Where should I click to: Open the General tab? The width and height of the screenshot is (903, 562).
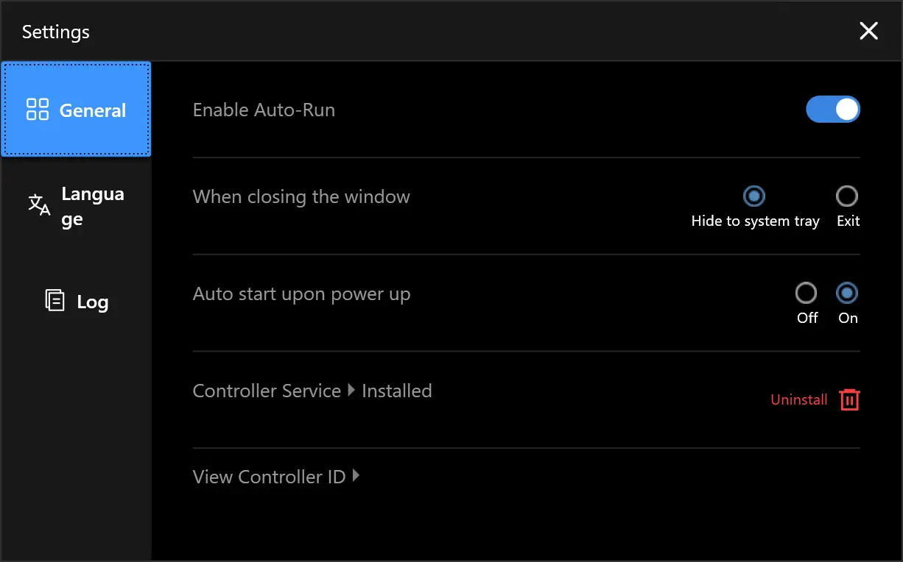[x=76, y=110]
